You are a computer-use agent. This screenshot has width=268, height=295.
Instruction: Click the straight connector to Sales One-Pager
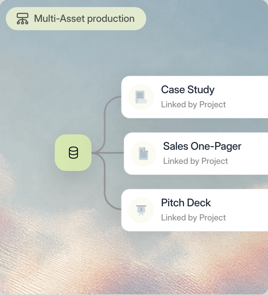[108, 153]
